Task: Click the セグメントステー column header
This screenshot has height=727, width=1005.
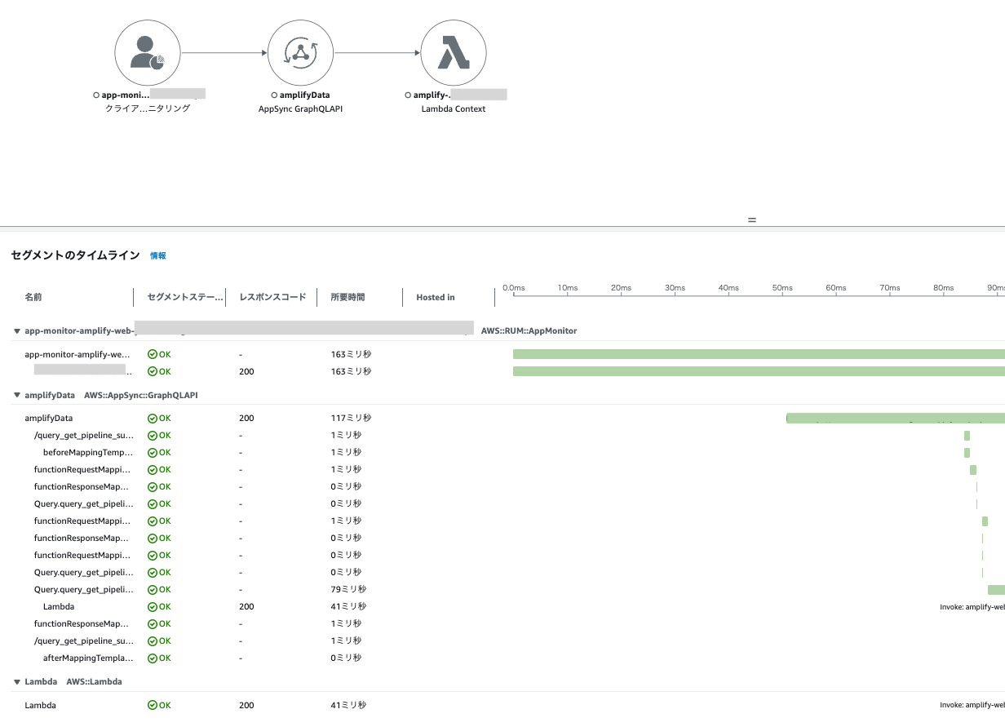Action: tap(185, 297)
